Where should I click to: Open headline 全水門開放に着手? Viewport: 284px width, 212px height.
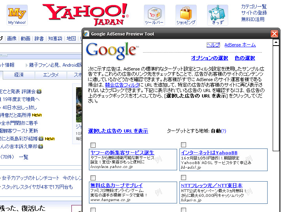coord(20,123)
